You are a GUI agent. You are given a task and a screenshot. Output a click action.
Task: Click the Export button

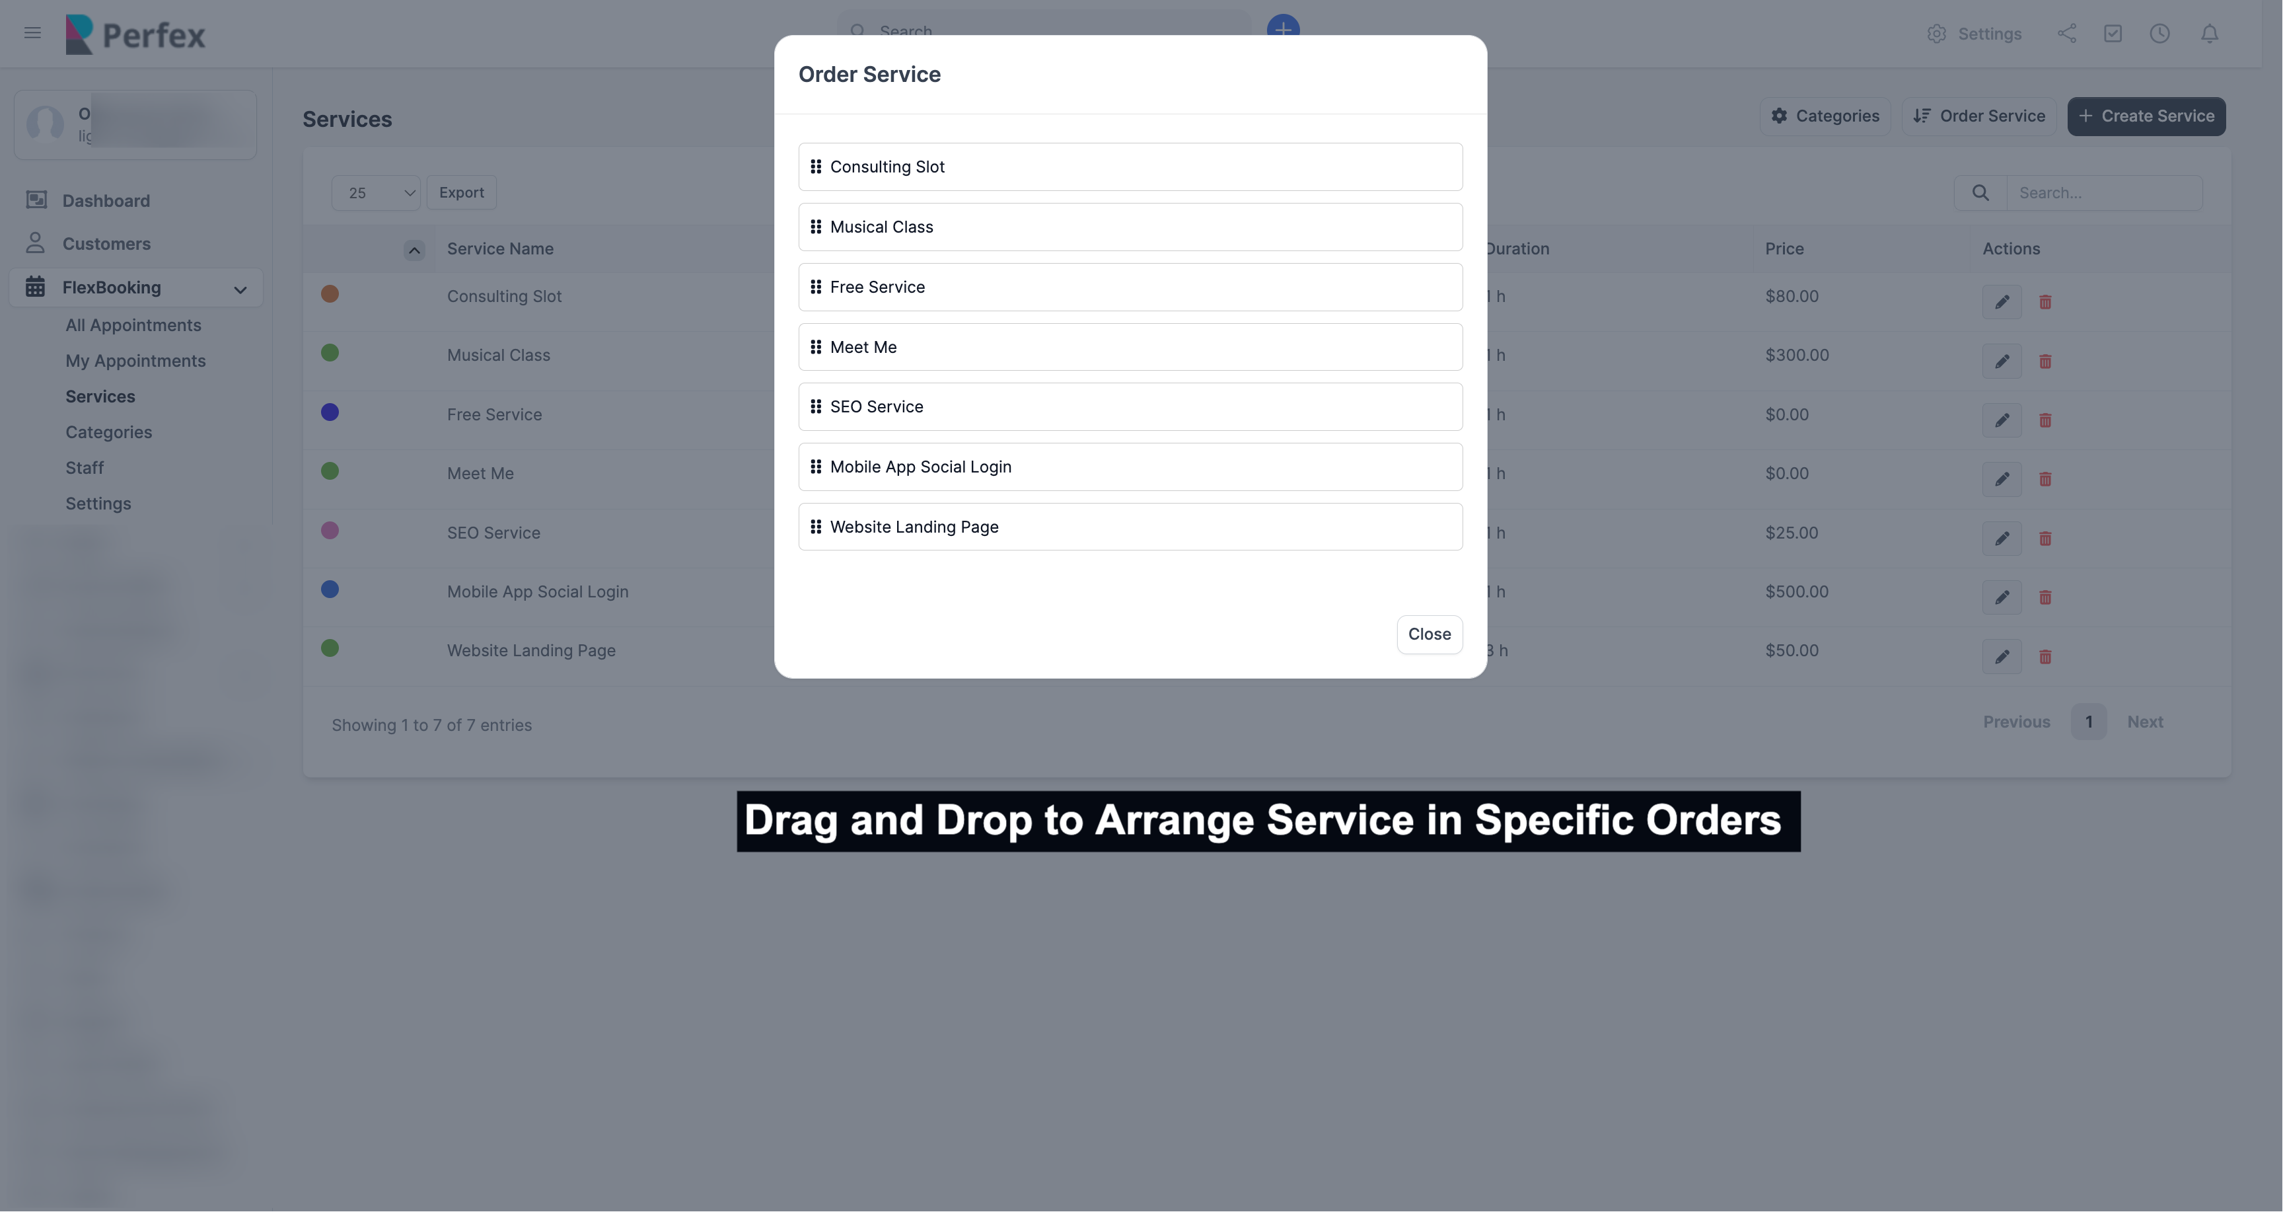click(x=461, y=193)
